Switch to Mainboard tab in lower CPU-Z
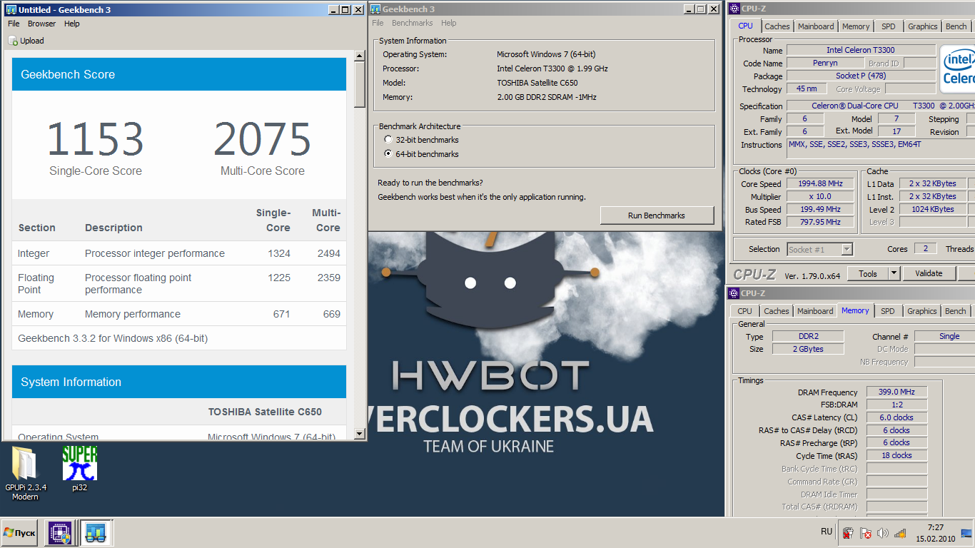The image size is (975, 548). pos(815,311)
